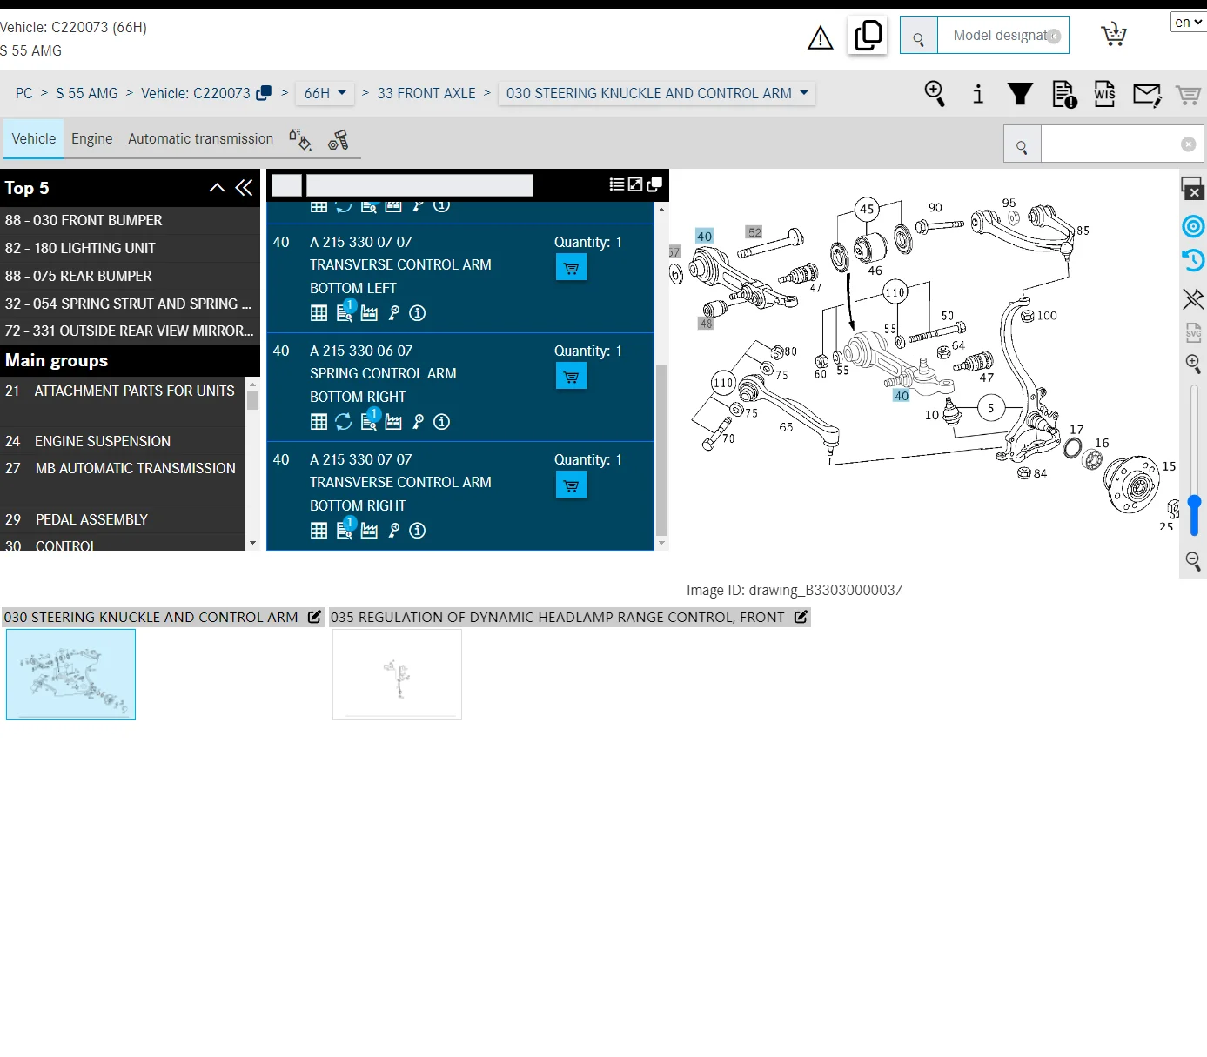The image size is (1207, 1057).
Task: Click the fire extinguisher icon after the tabs
Action: tap(339, 140)
